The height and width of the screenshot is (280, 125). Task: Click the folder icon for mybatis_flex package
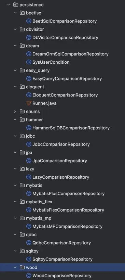point(22,202)
